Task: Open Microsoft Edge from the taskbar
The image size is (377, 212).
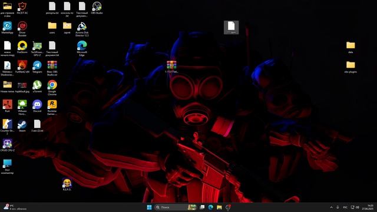Action: click(211, 207)
